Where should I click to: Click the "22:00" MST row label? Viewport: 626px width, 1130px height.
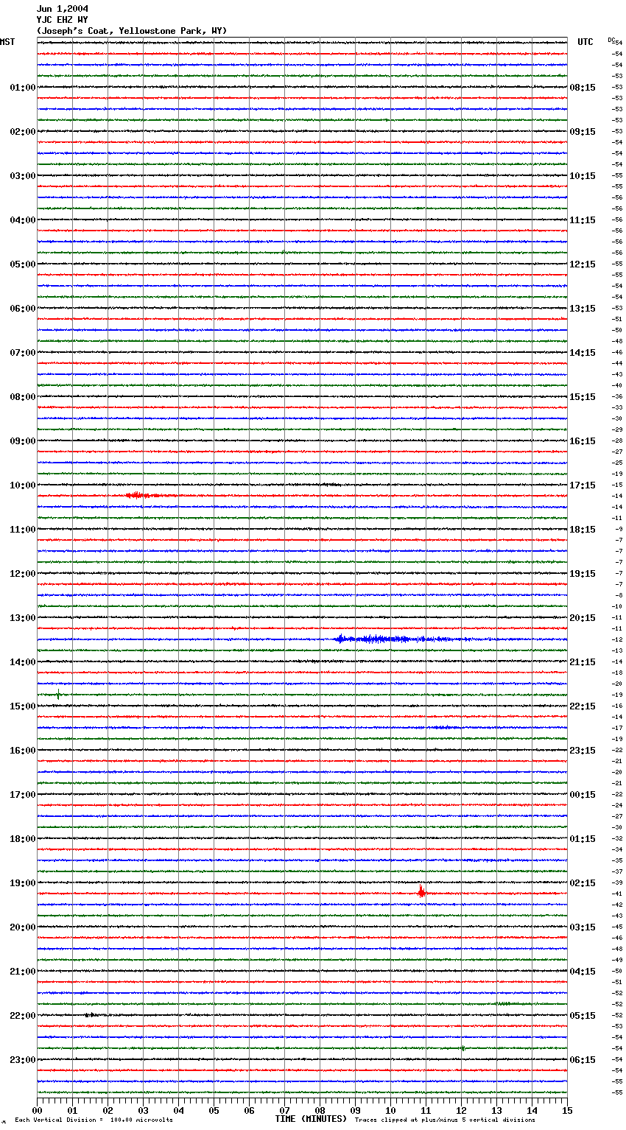23,1016
